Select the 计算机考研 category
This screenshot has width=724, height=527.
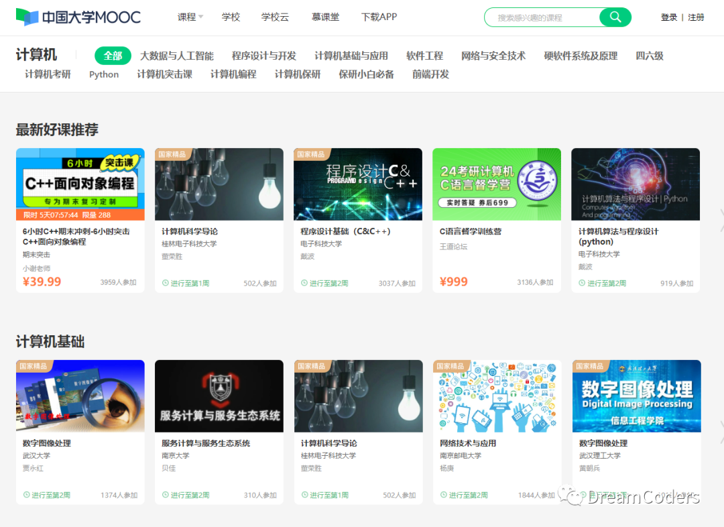(48, 74)
